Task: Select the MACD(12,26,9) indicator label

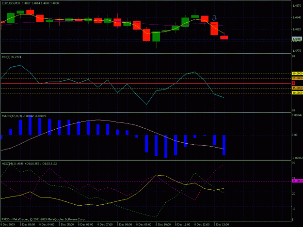Action: click(x=24, y=116)
